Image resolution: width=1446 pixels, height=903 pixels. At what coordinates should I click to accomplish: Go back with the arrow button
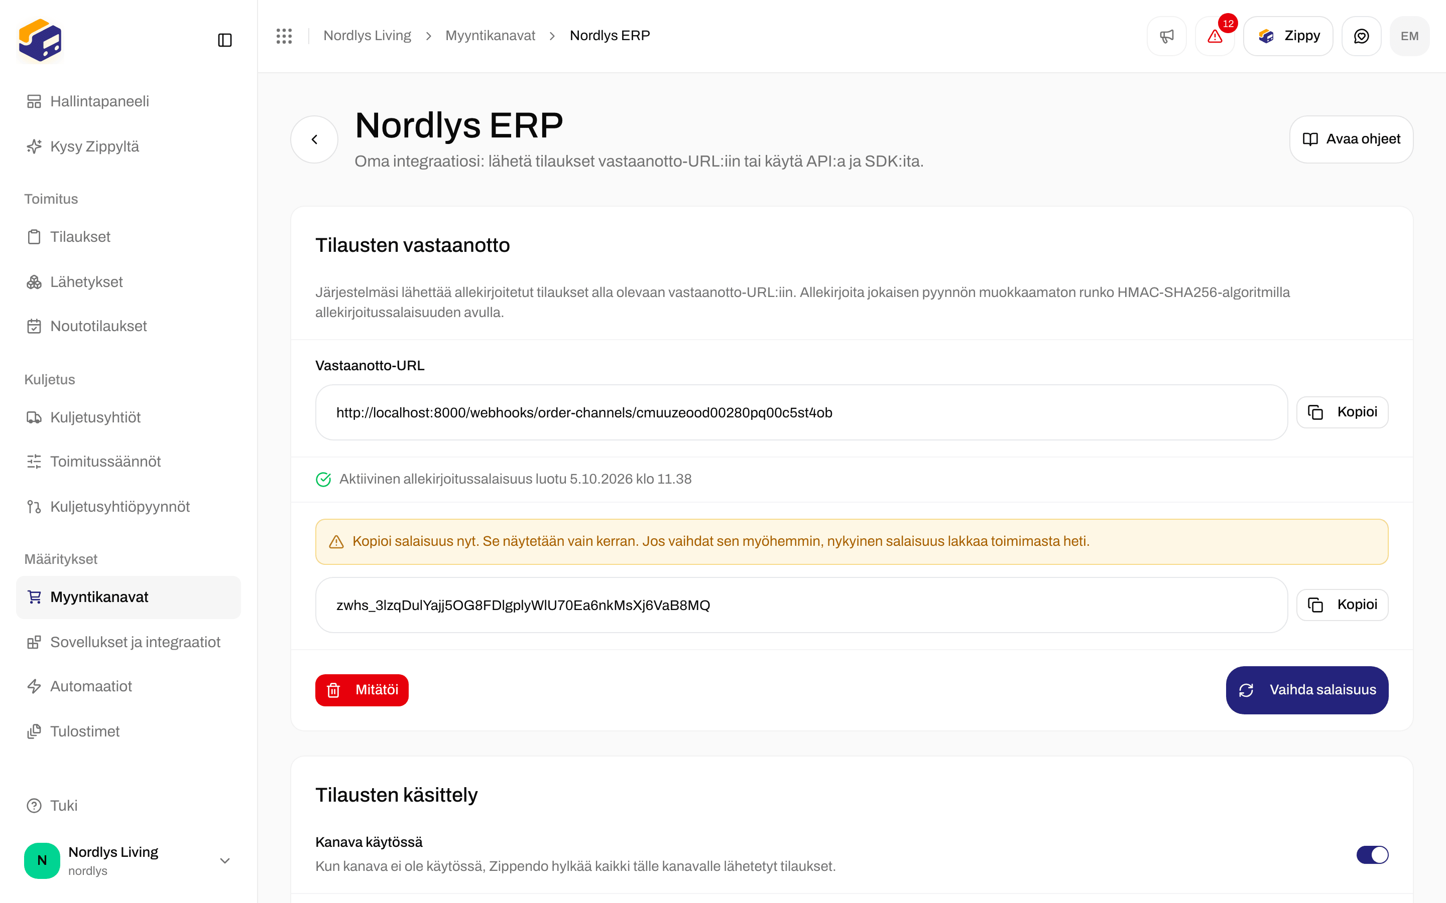[x=314, y=139]
